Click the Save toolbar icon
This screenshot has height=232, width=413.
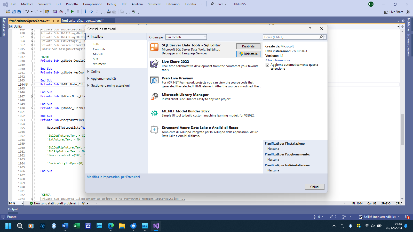(14, 12)
